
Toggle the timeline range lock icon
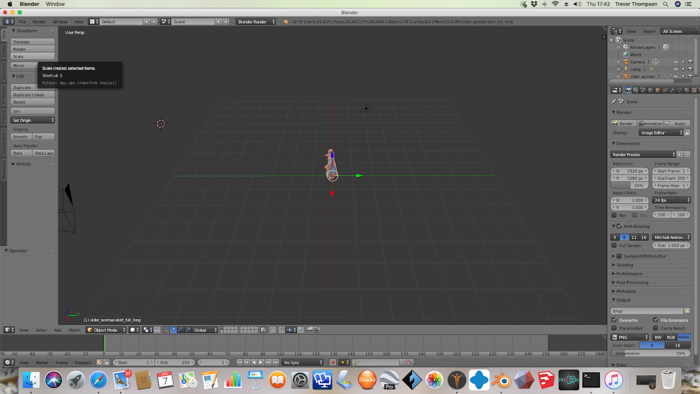[107, 362]
